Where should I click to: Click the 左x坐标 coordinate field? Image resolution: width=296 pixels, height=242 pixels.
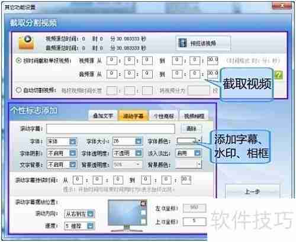[194, 208]
